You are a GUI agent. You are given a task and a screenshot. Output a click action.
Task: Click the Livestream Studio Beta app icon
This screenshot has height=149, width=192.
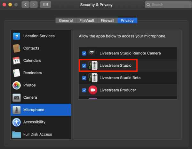(93, 78)
